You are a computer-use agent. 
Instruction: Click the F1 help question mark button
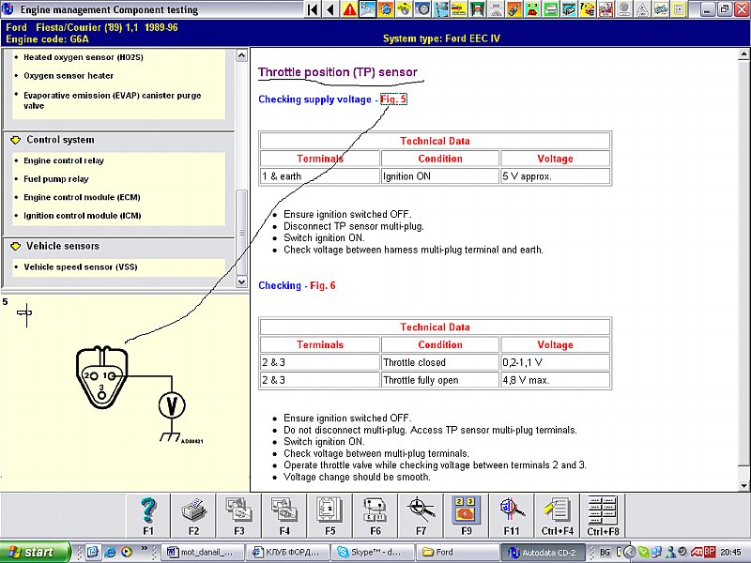[148, 515]
